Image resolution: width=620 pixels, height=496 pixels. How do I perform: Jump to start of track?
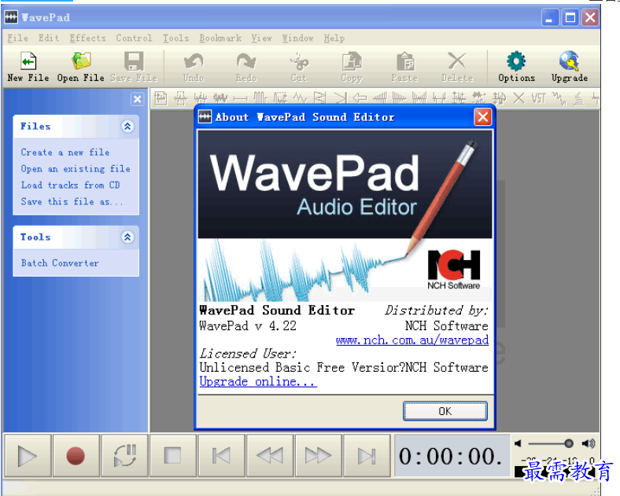[221, 455]
